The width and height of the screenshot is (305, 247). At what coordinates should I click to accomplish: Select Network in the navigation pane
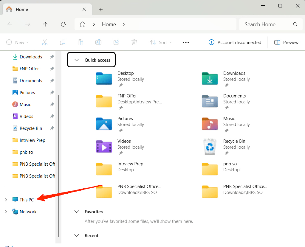coord(28,212)
